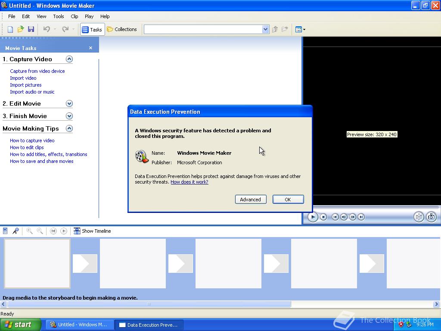The width and height of the screenshot is (441, 331).
Task: Click the New Collection Folder icon
Action: click(285, 29)
